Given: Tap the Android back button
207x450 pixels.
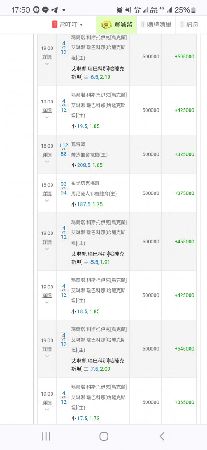Looking at the screenshot, I should click(162, 436).
